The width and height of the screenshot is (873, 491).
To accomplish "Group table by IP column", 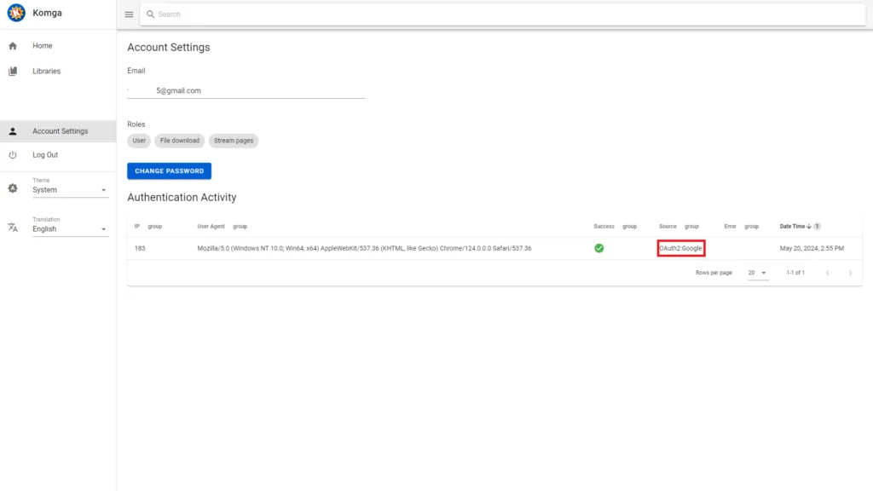I will (154, 227).
